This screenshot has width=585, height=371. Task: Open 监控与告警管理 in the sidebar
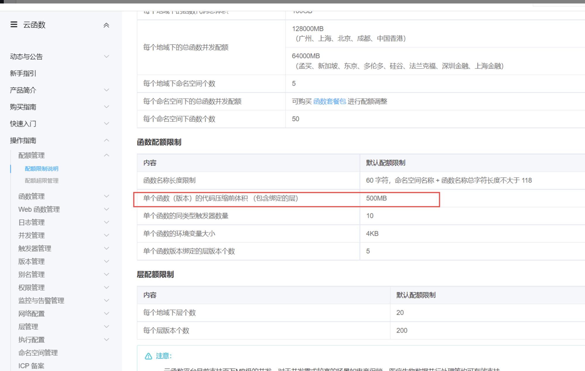(41, 300)
